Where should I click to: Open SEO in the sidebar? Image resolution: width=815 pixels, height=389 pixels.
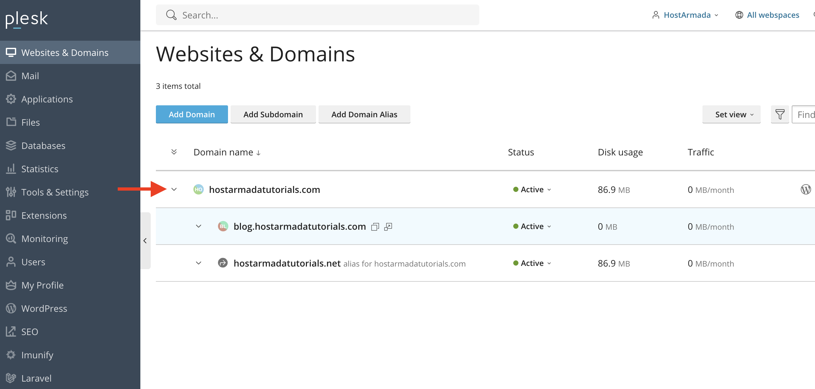pyautogui.click(x=70, y=331)
